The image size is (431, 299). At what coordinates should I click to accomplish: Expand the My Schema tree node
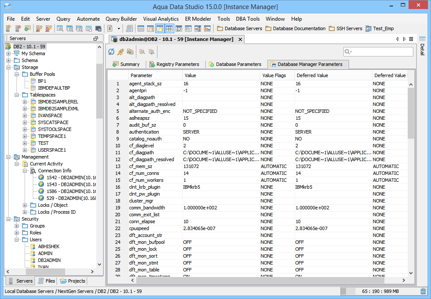point(9,53)
